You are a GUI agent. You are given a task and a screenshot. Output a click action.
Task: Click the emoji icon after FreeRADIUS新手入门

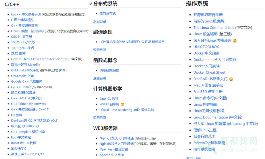coord(231,79)
